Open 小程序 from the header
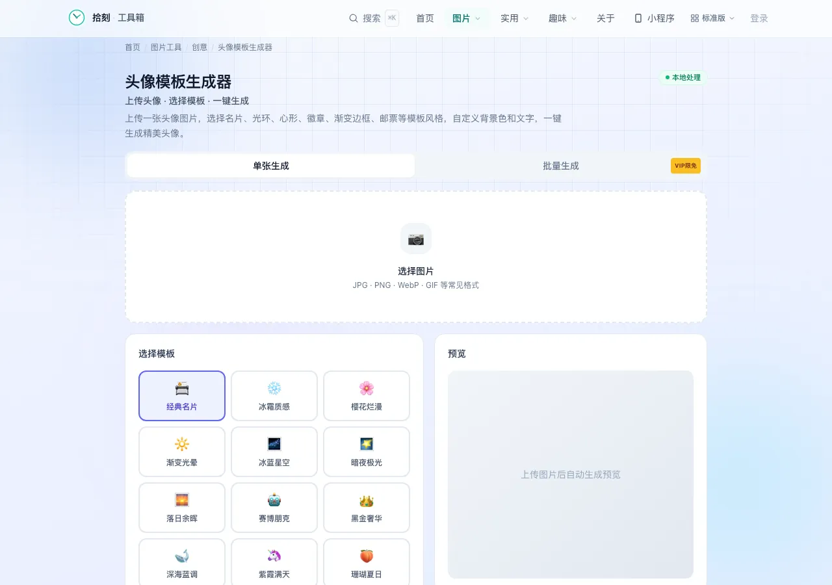 coord(655,18)
